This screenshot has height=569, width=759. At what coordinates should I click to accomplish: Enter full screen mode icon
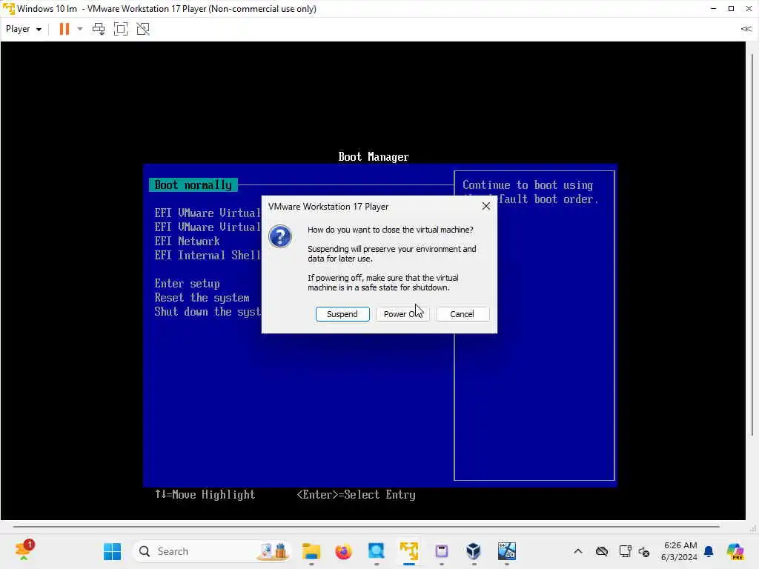click(121, 29)
